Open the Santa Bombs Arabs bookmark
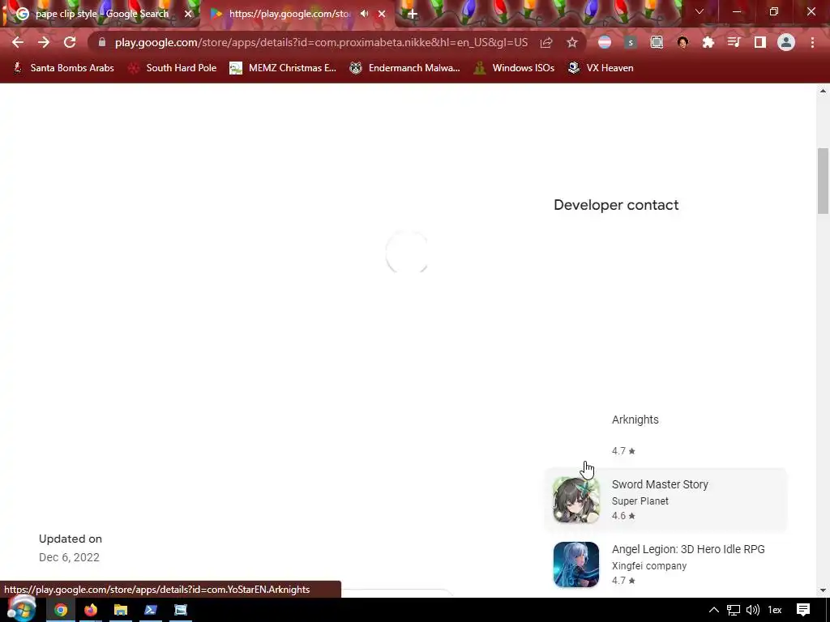 coord(63,68)
